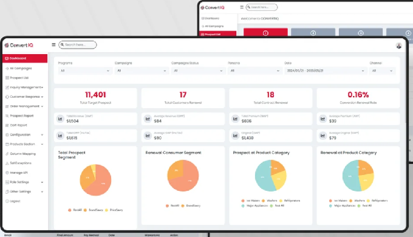Select red step 1 button in back window
This screenshot has height=237, width=413.
coord(265,32)
